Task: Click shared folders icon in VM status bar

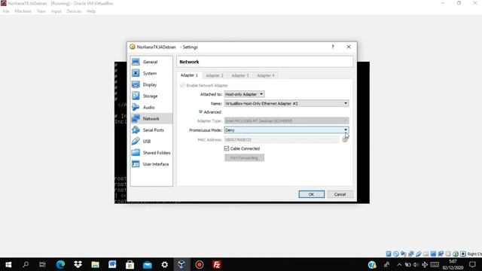Action: (x=426, y=254)
